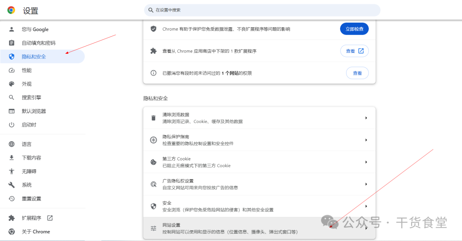Focus the 在设置中搜索 search field

(262, 10)
